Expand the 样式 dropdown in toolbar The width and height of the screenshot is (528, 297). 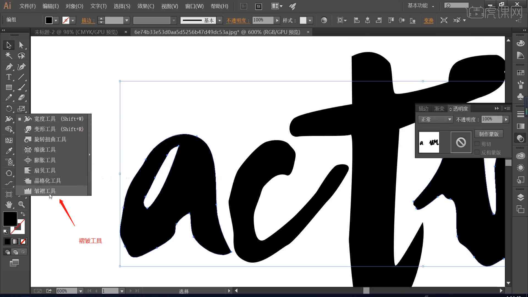point(309,20)
